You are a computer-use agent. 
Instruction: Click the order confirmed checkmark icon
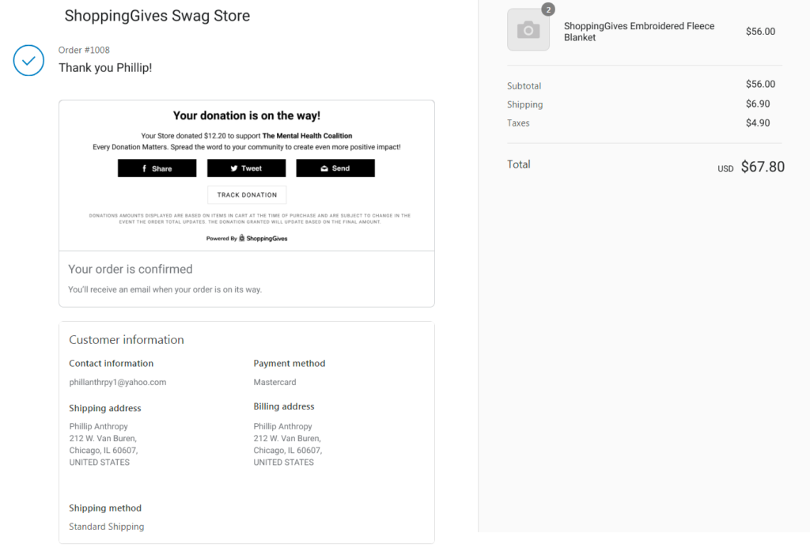(x=28, y=60)
